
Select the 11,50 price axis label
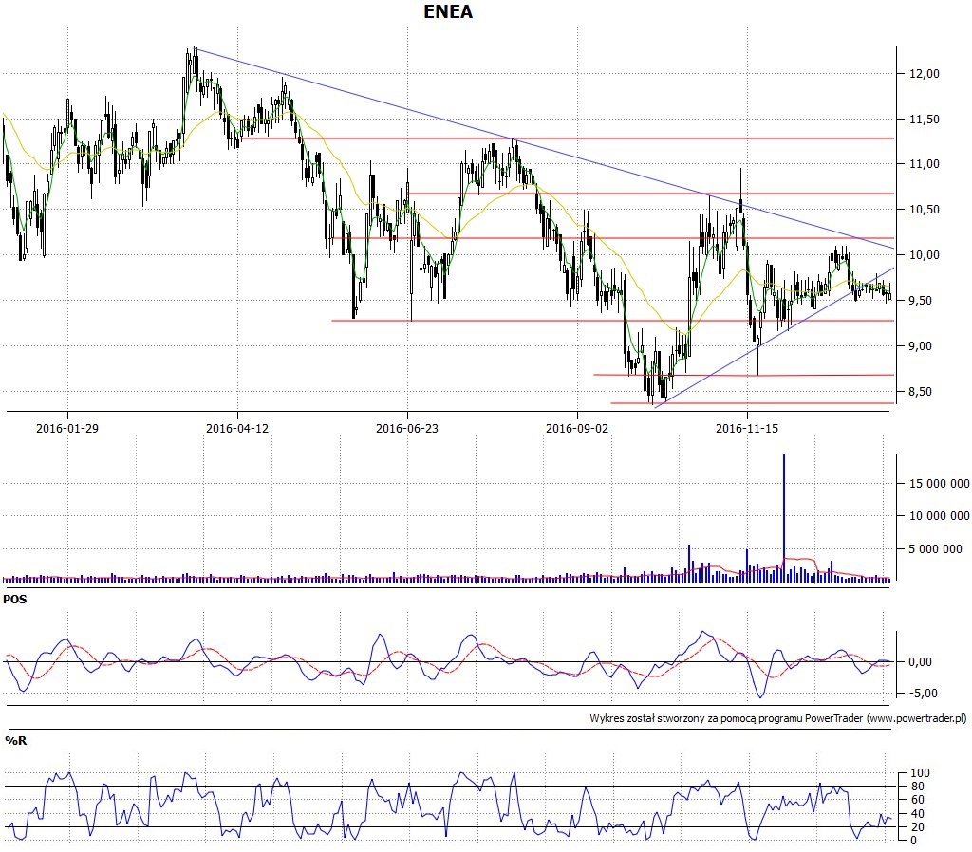pos(925,119)
